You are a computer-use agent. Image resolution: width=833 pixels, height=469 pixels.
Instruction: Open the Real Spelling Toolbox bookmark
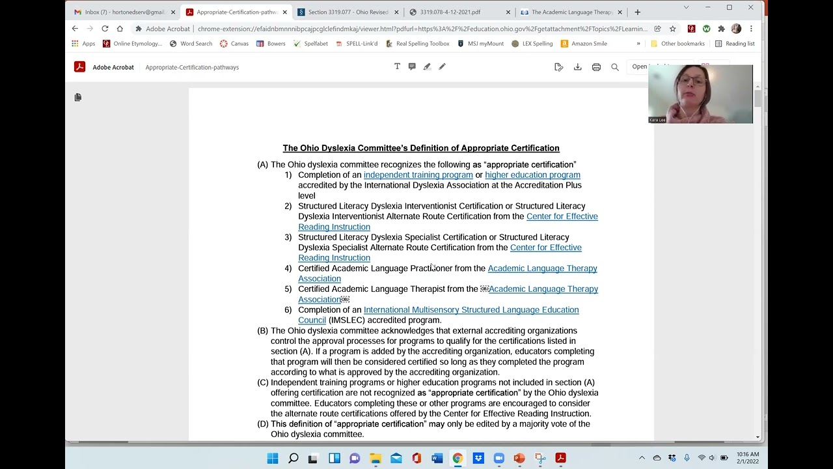coord(418,44)
